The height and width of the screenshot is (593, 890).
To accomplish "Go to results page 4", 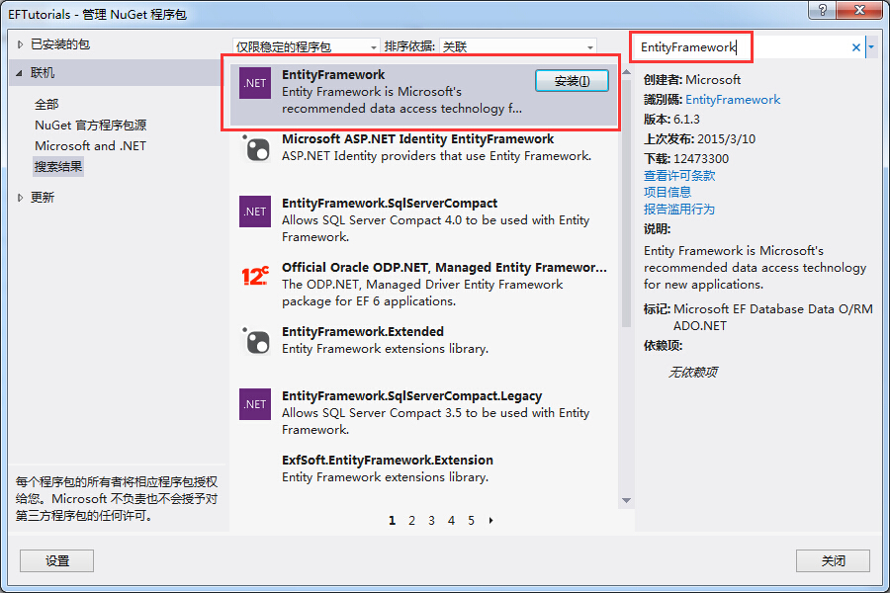I will coord(451,521).
